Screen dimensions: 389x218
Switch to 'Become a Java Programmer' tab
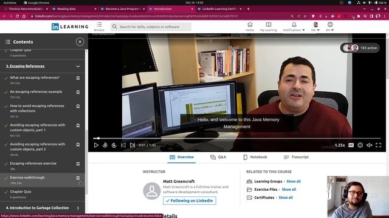coord(123,9)
